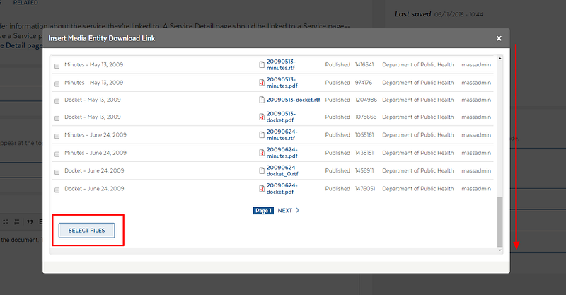Click the scrollbar up arrow in dialog
The image size is (566, 295).
pos(500,58)
